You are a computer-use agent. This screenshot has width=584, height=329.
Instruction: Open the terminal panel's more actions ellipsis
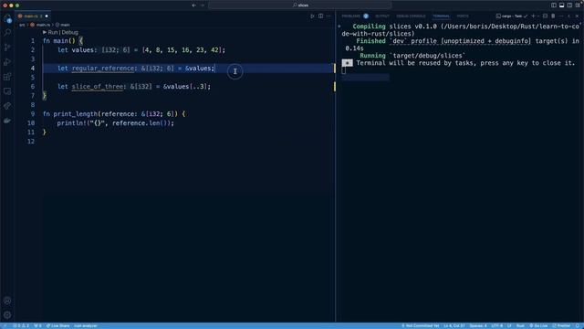pos(561,16)
